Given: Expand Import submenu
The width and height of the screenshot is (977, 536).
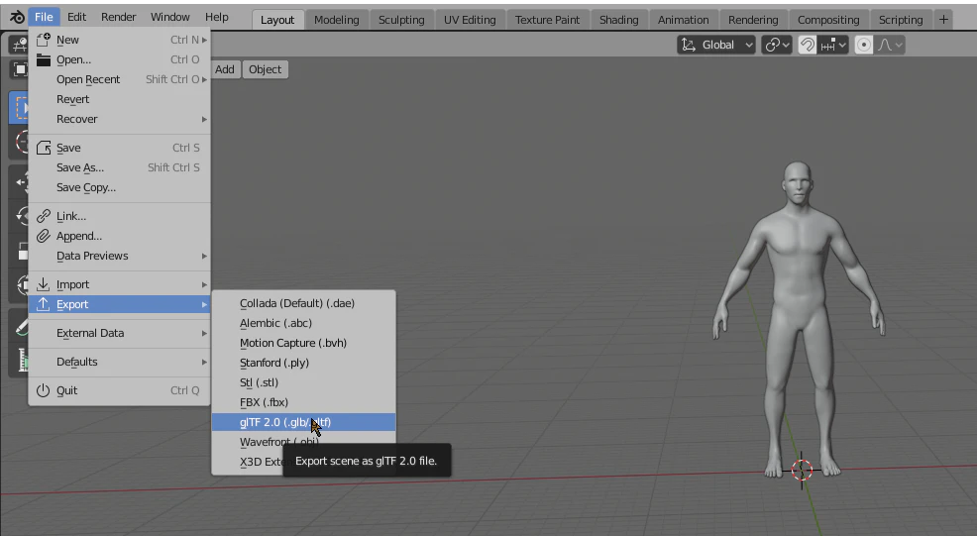Looking at the screenshot, I should click(119, 284).
